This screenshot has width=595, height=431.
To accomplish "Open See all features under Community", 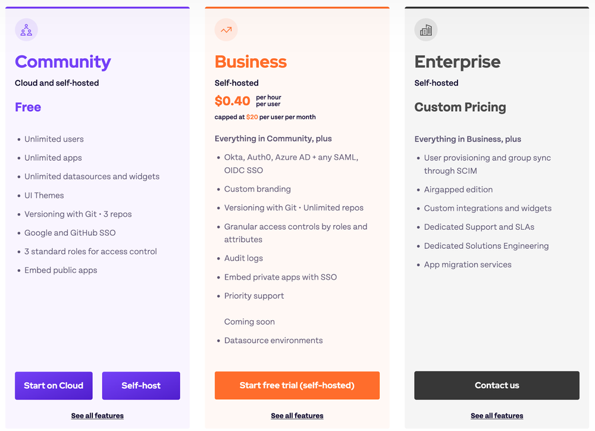I will (97, 416).
